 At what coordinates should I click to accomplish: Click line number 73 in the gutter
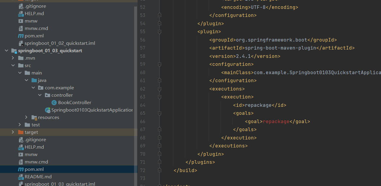pyautogui.click(x=142, y=178)
